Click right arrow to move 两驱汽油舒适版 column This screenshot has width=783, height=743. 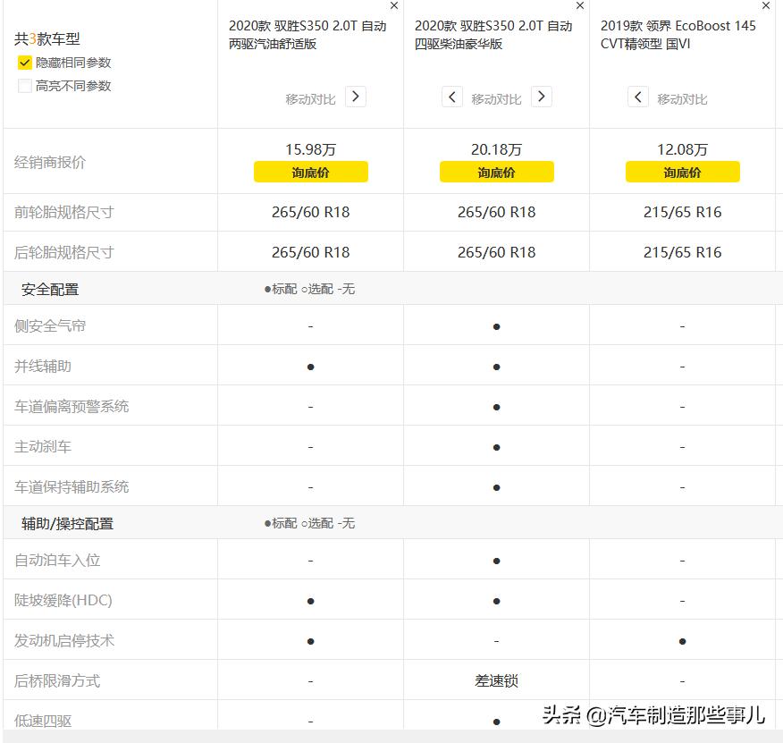[356, 96]
